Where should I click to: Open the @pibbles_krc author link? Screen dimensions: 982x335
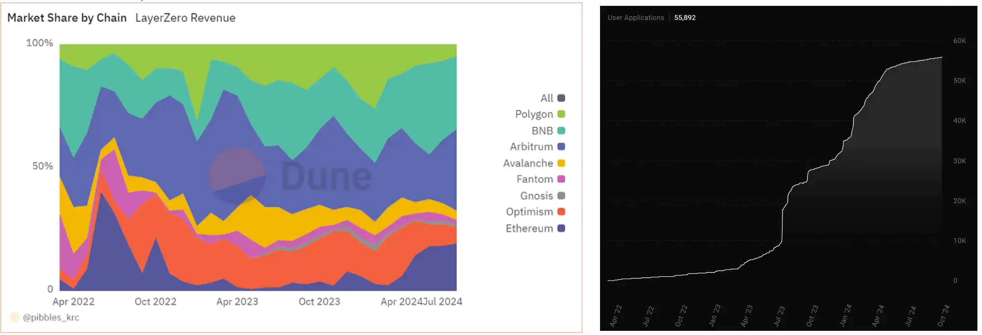[x=51, y=318]
